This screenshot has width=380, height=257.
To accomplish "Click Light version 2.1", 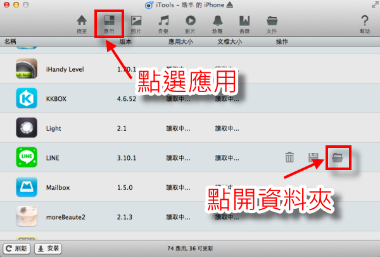I will pyautogui.click(x=122, y=128).
